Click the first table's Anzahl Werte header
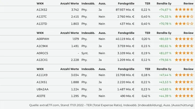 (x=69, y=4)
